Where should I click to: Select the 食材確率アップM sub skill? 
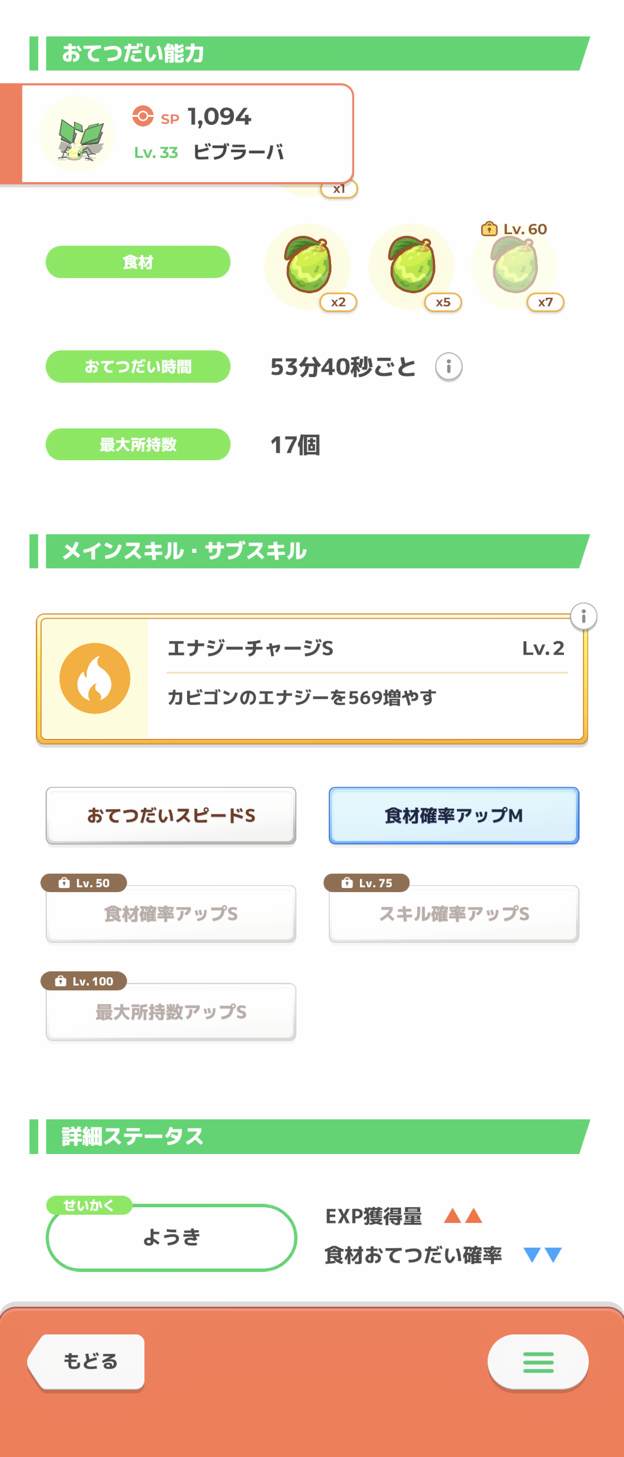(x=454, y=815)
